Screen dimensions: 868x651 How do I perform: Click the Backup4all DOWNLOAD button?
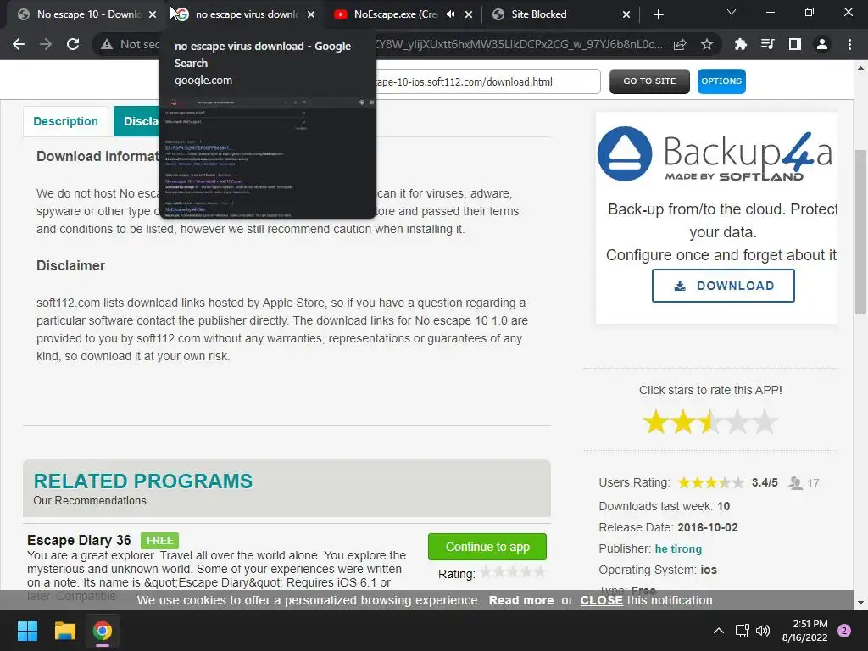pos(723,286)
